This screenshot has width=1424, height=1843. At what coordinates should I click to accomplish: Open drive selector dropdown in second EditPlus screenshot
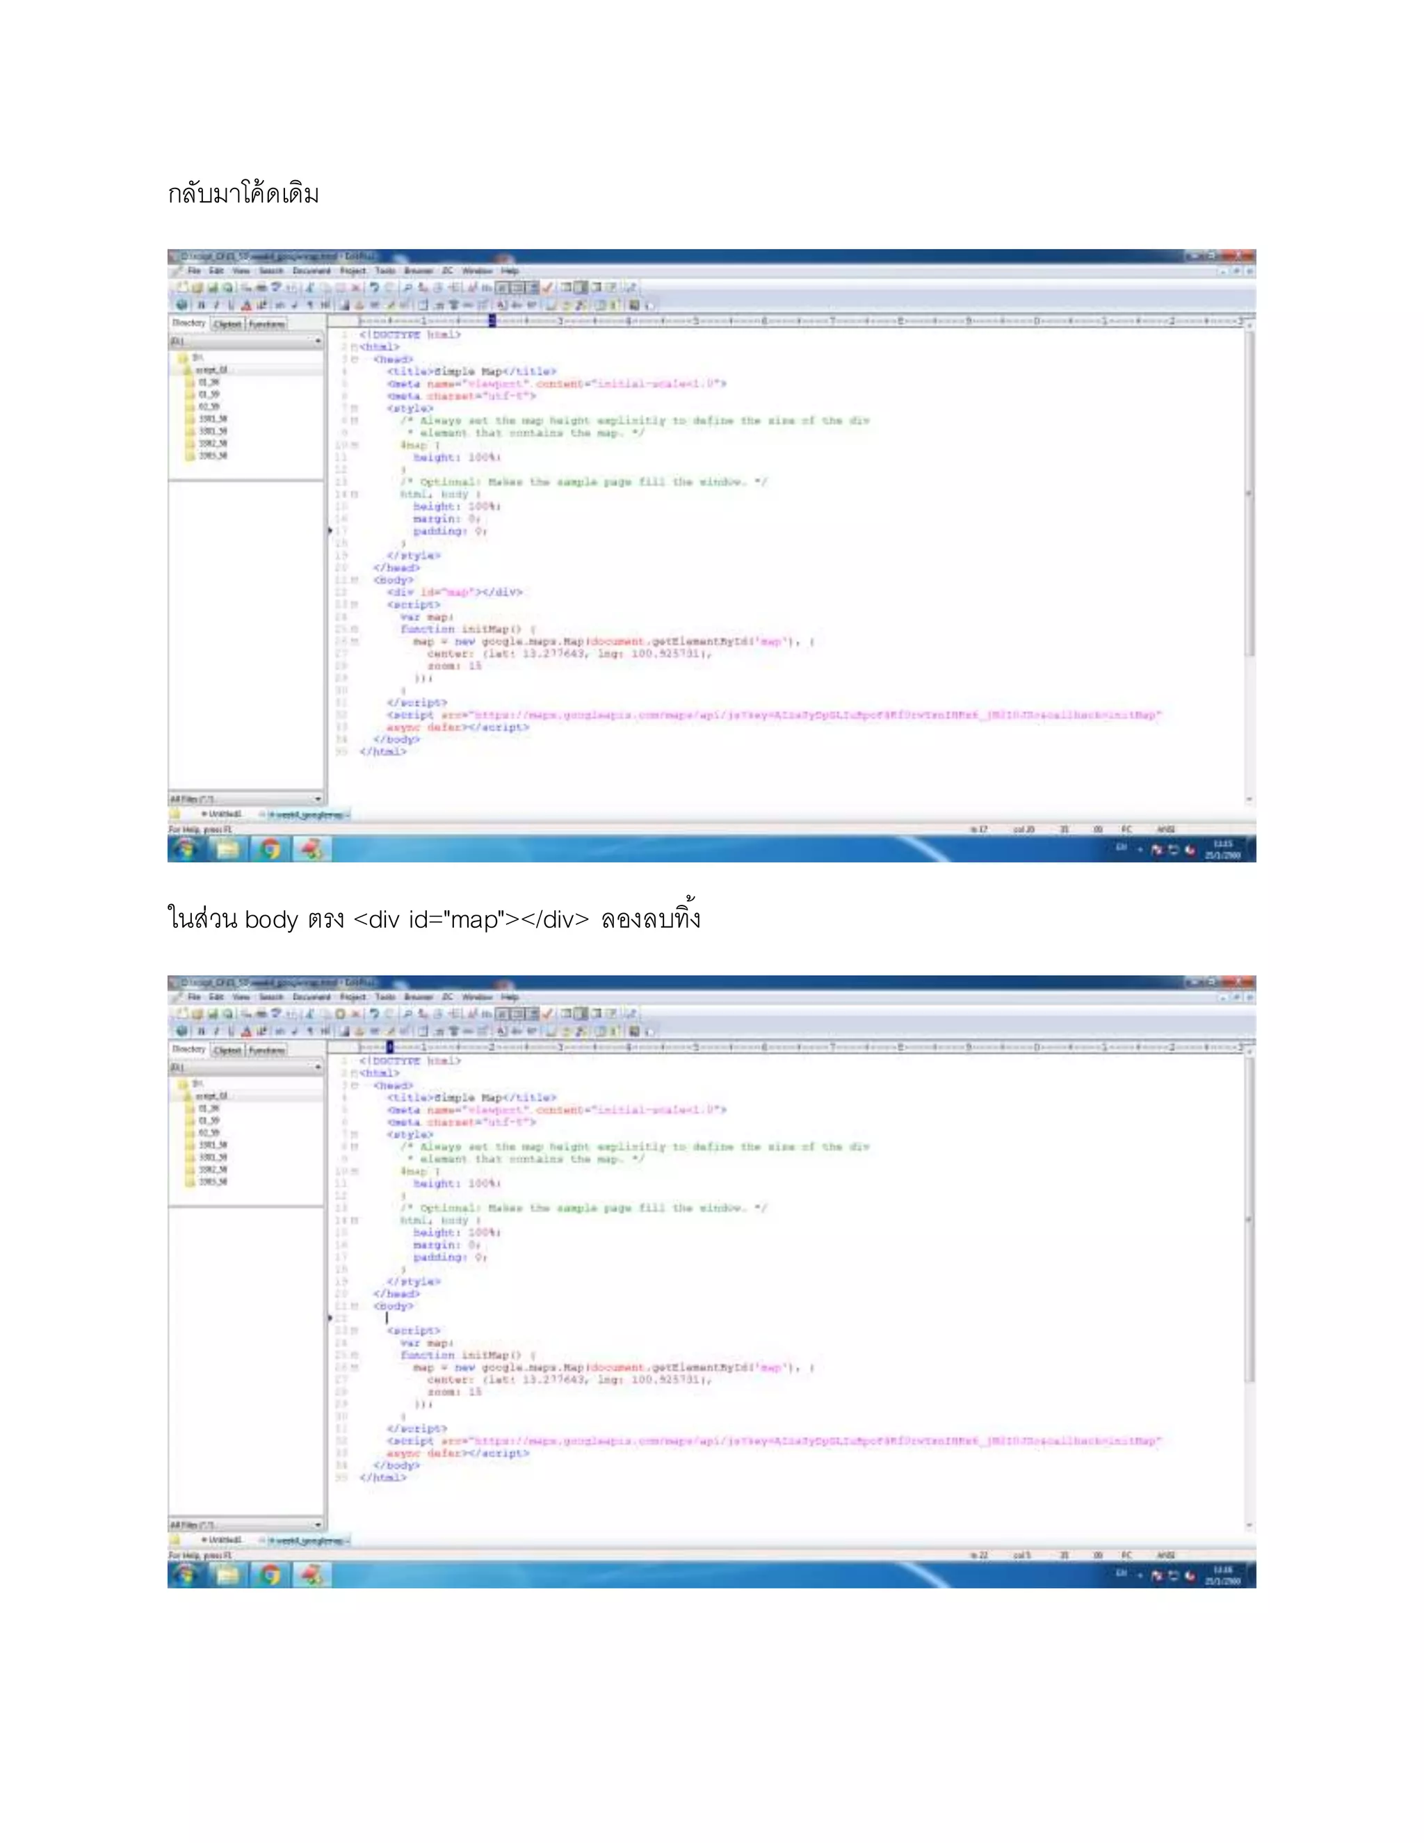[x=318, y=1067]
